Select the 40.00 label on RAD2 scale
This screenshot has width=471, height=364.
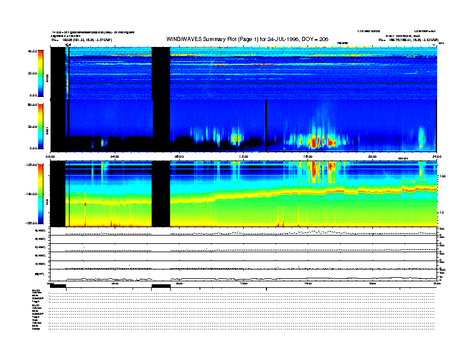tap(32, 51)
